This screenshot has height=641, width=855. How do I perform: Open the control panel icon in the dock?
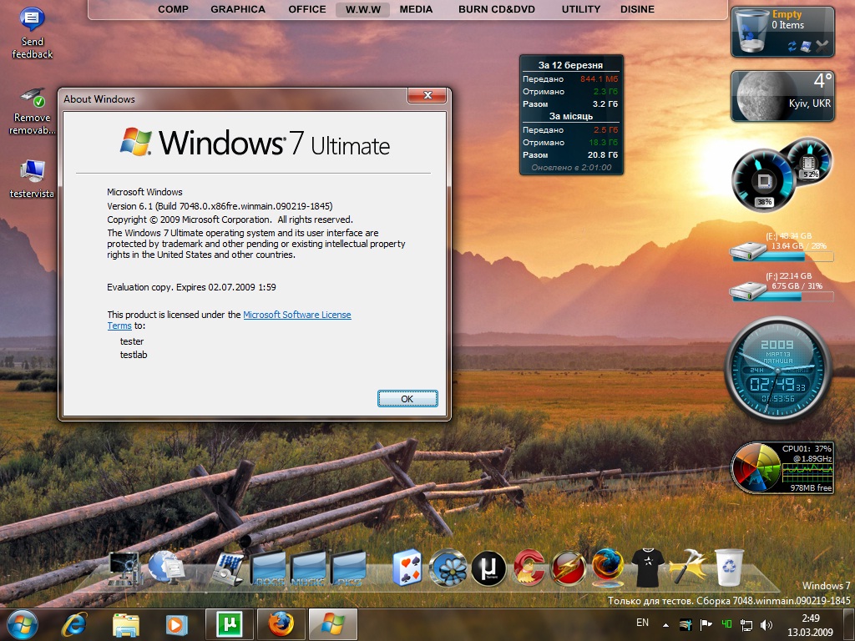tap(228, 569)
